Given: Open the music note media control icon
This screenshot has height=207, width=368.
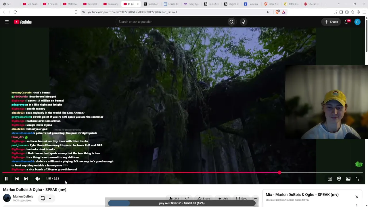Looking at the screenshot, I should click(x=336, y=12).
